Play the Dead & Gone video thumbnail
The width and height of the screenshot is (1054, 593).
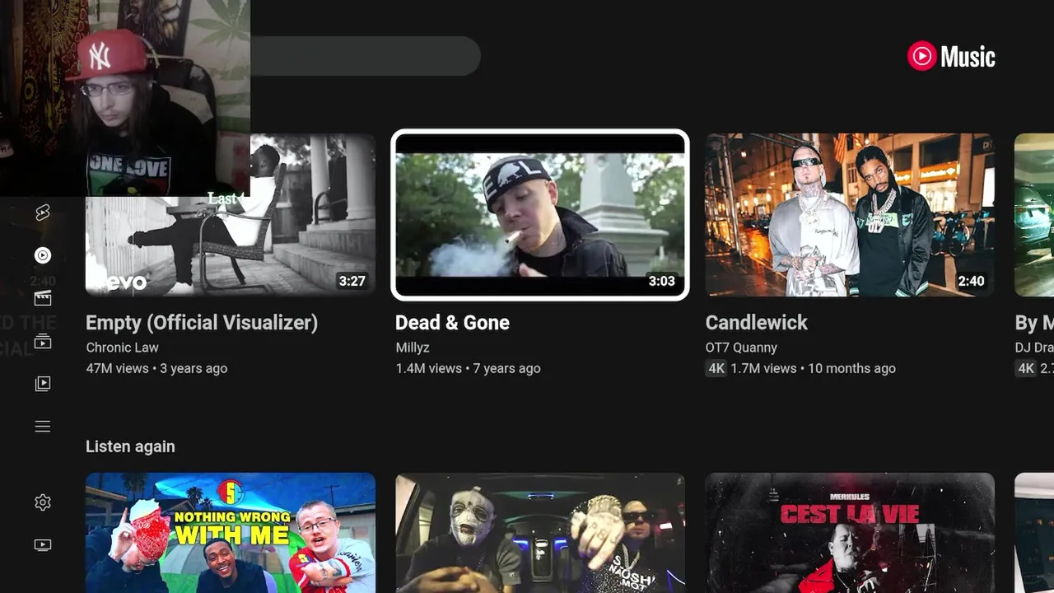pyautogui.click(x=540, y=215)
